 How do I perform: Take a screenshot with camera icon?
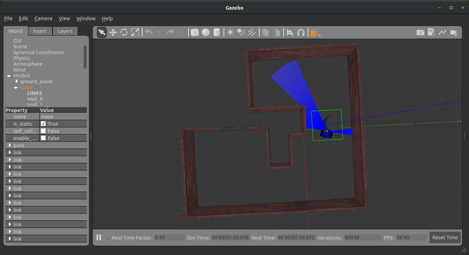coord(420,33)
